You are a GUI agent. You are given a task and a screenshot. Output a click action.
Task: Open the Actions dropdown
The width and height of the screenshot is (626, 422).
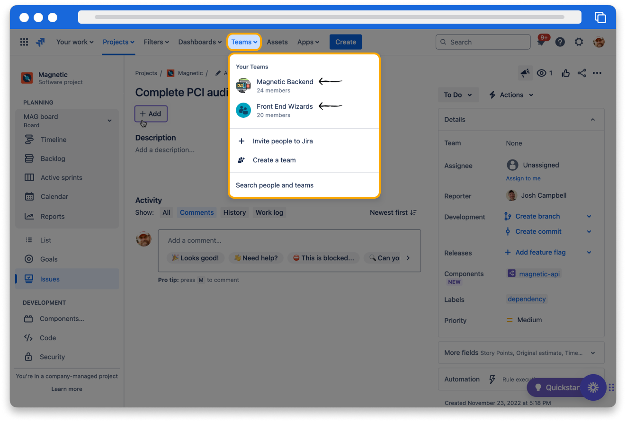(511, 95)
